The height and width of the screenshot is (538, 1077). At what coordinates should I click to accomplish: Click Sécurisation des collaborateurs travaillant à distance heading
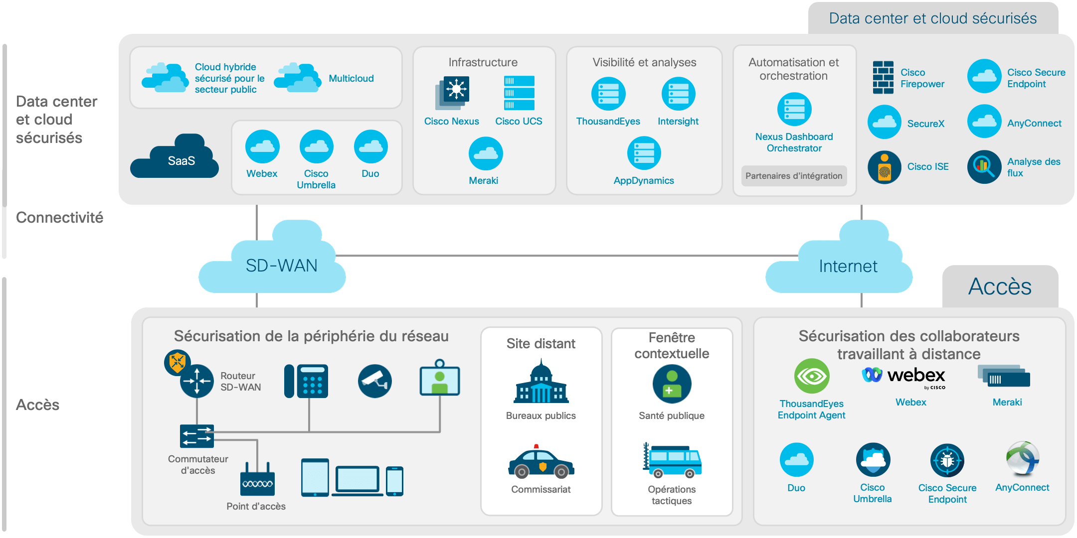point(909,345)
